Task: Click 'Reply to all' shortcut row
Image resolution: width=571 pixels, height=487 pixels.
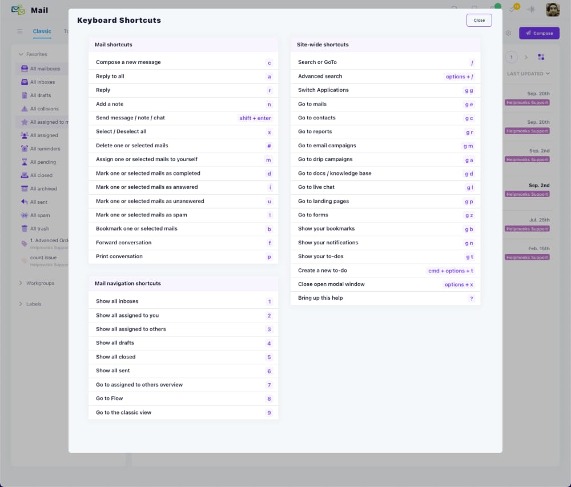Action: tap(183, 77)
